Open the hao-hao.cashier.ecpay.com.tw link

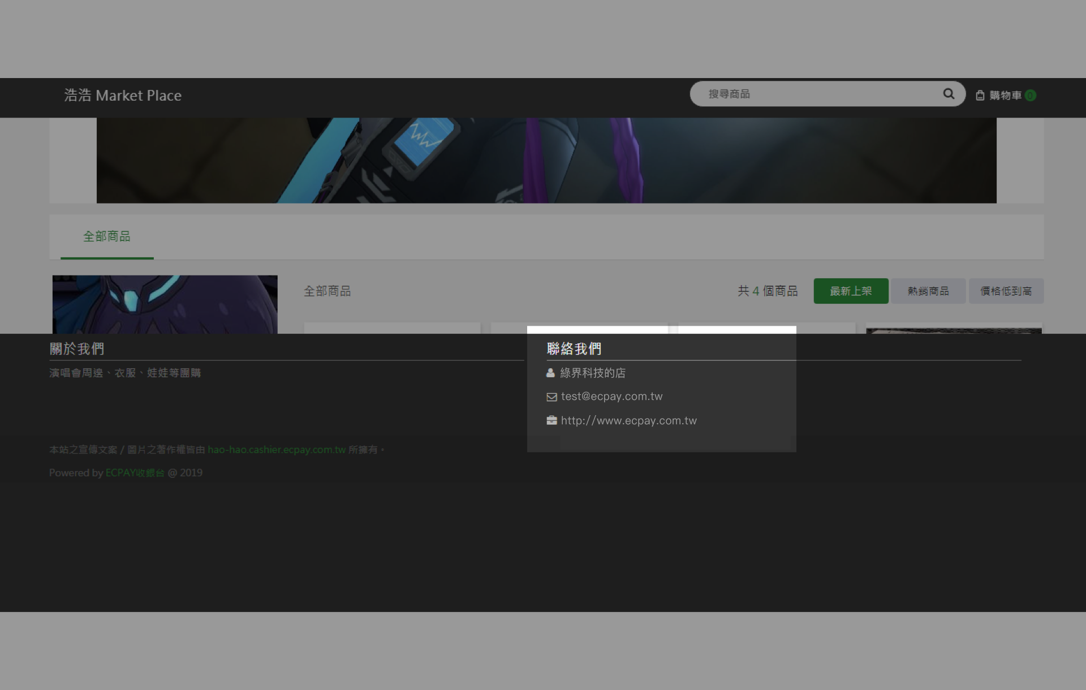coord(277,450)
